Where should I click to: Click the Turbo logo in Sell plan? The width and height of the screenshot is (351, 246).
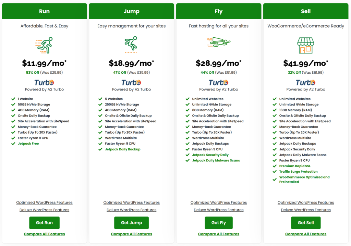click(305, 83)
